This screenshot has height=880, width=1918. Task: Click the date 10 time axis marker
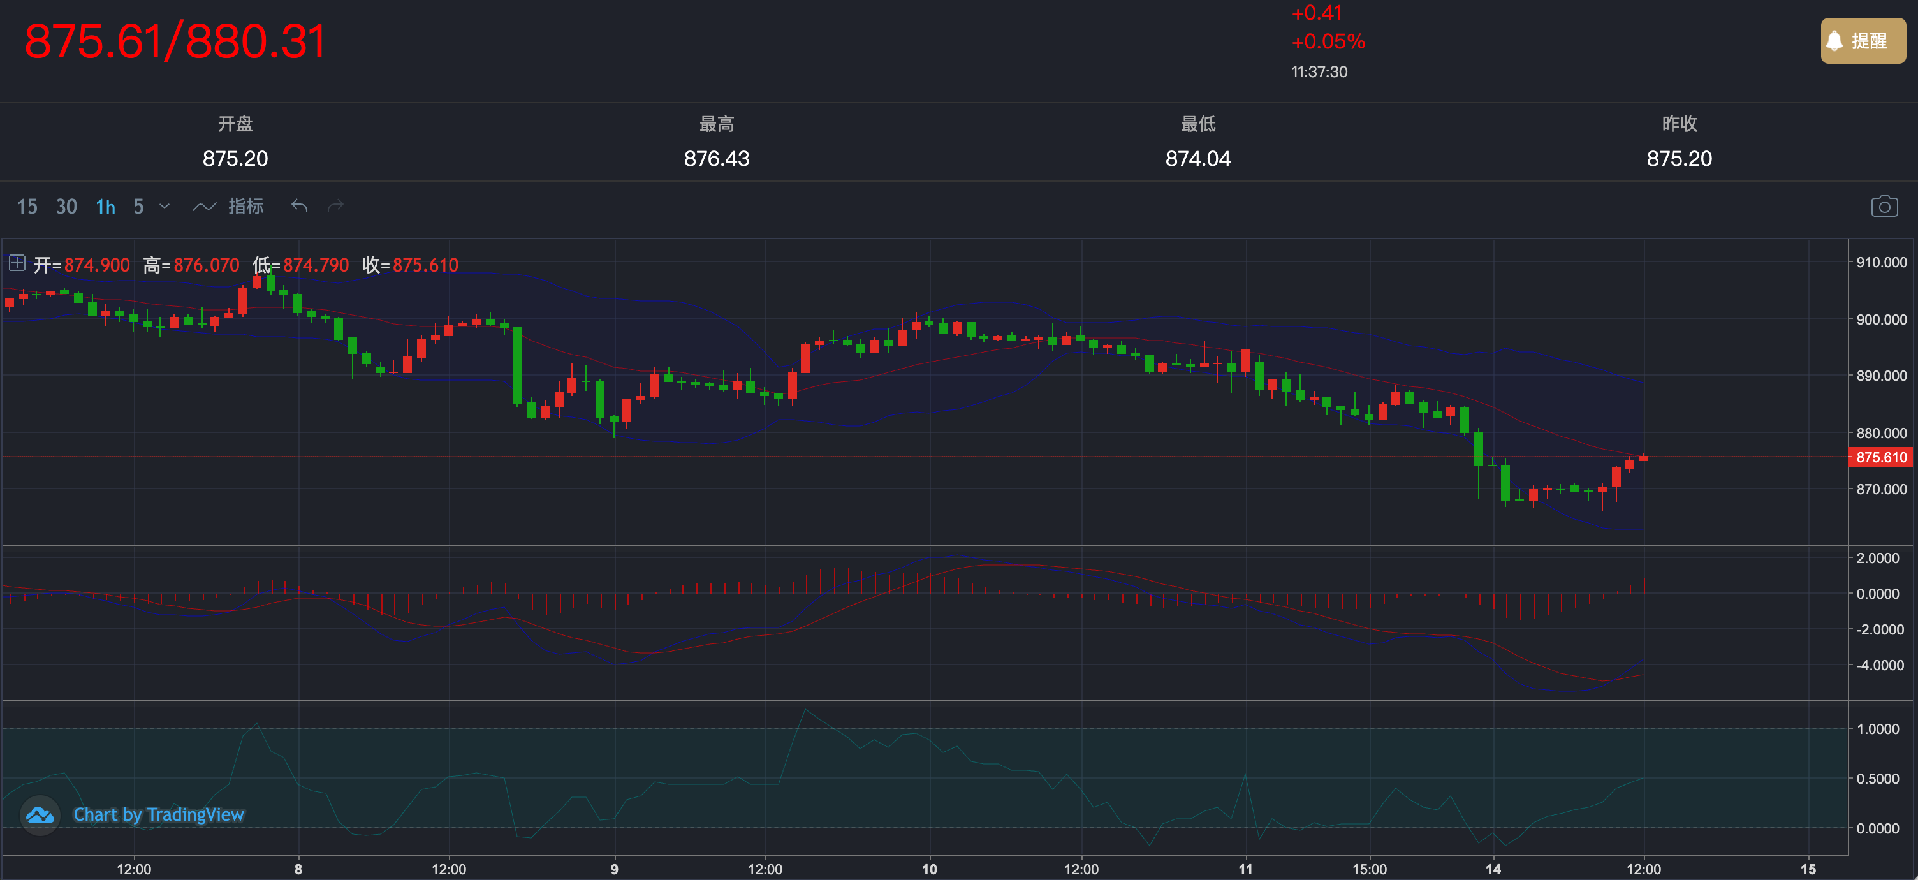click(929, 869)
